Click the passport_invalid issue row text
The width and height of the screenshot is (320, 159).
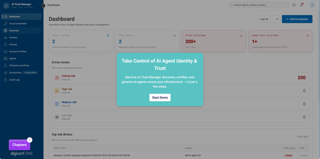(92, 155)
